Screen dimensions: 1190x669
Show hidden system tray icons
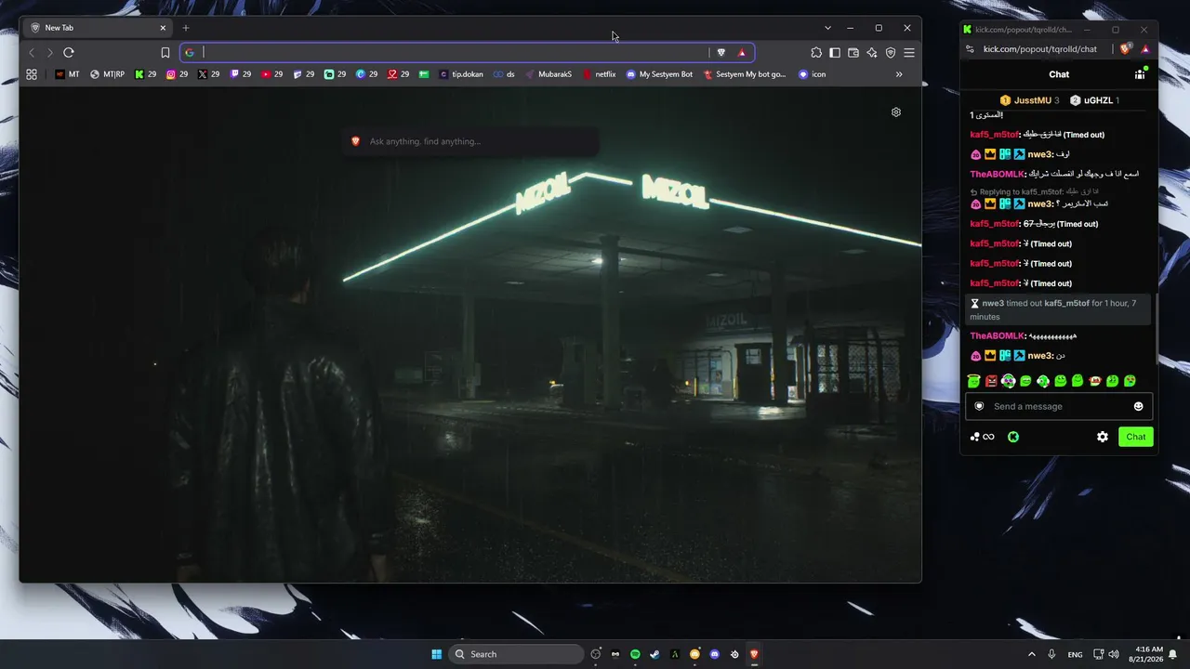[x=1031, y=654]
